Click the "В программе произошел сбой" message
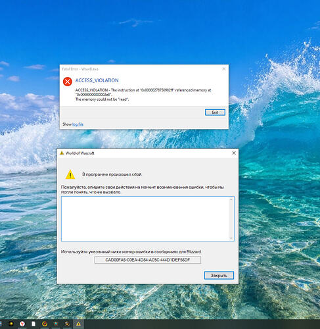 click(112, 174)
